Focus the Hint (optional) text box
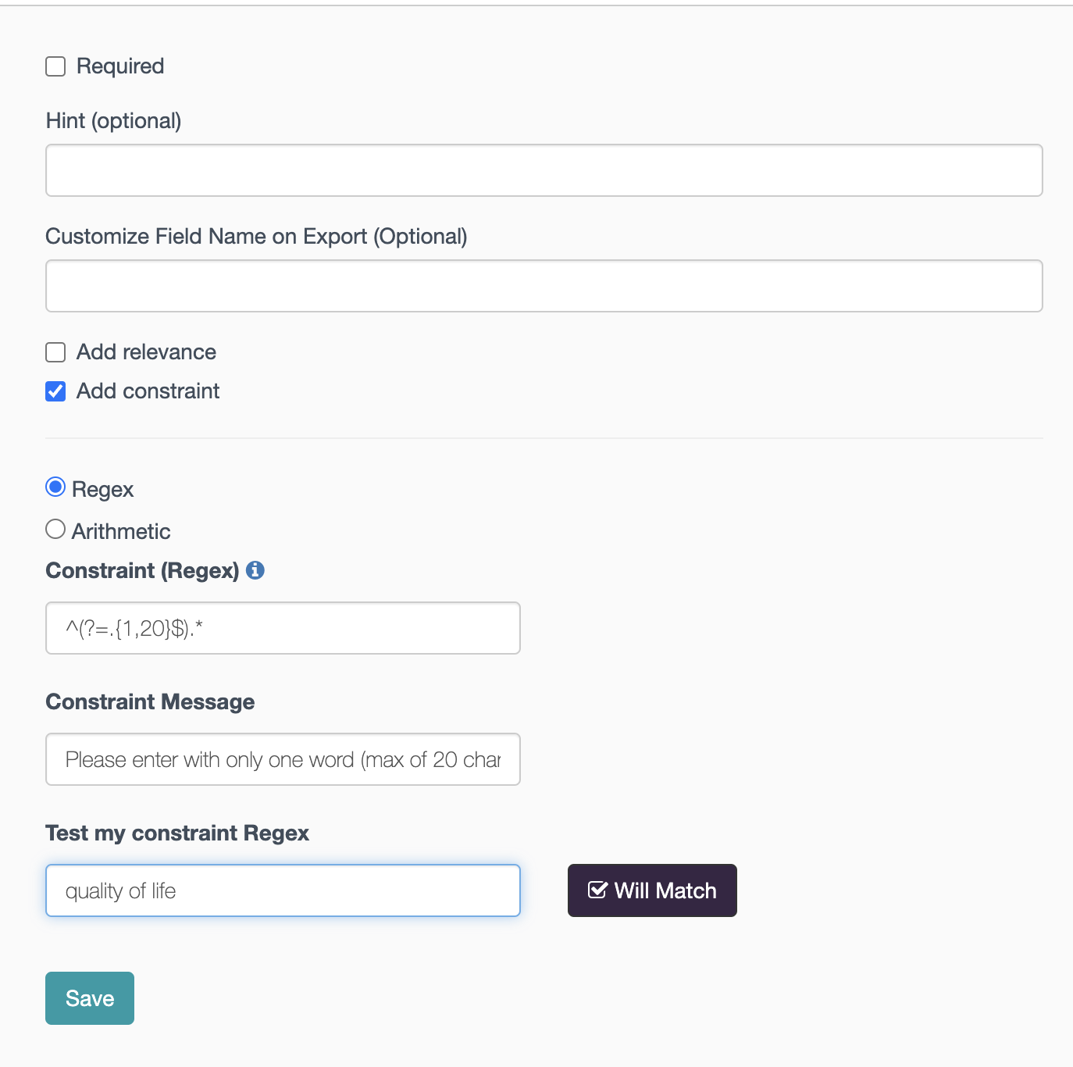The width and height of the screenshot is (1073, 1067). coord(544,170)
